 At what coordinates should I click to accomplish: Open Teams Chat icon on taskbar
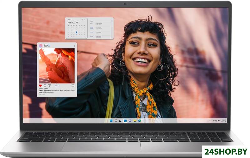point(130,121)
